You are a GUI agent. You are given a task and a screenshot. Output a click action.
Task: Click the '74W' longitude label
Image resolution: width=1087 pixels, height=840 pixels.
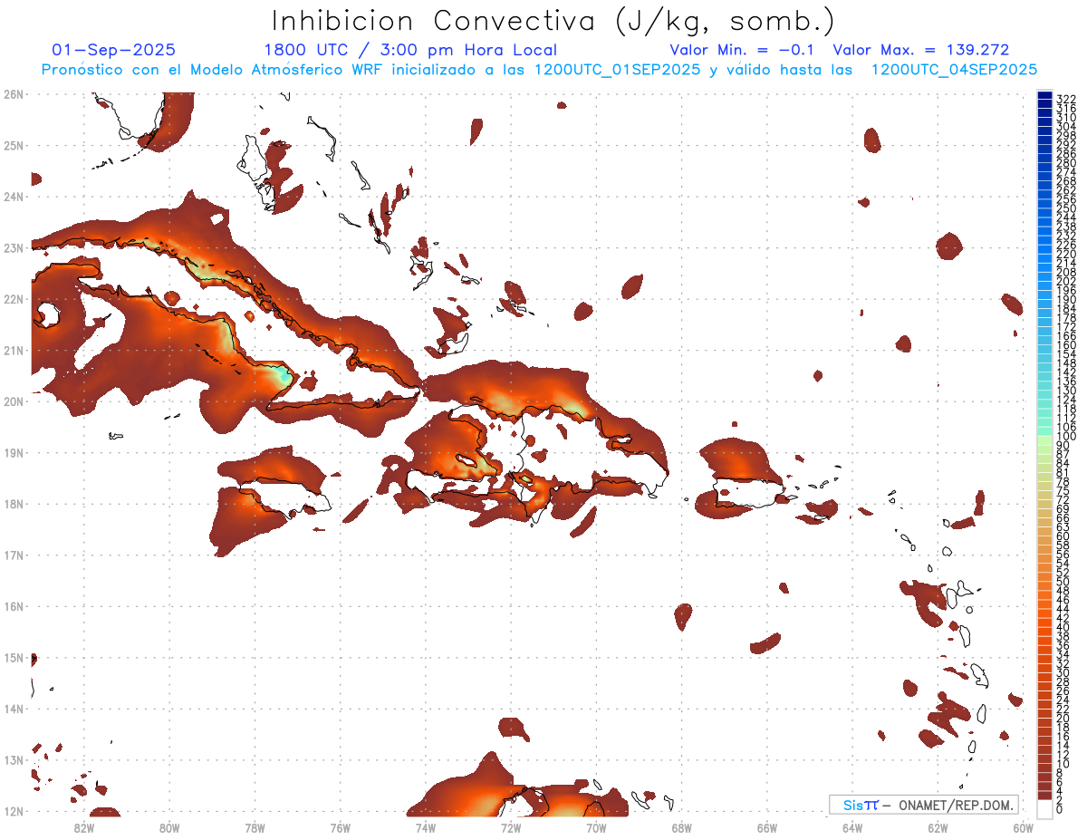coord(426,827)
